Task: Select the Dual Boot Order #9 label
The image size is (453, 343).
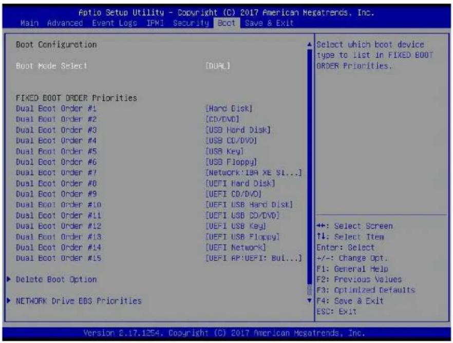Action: click(56, 194)
